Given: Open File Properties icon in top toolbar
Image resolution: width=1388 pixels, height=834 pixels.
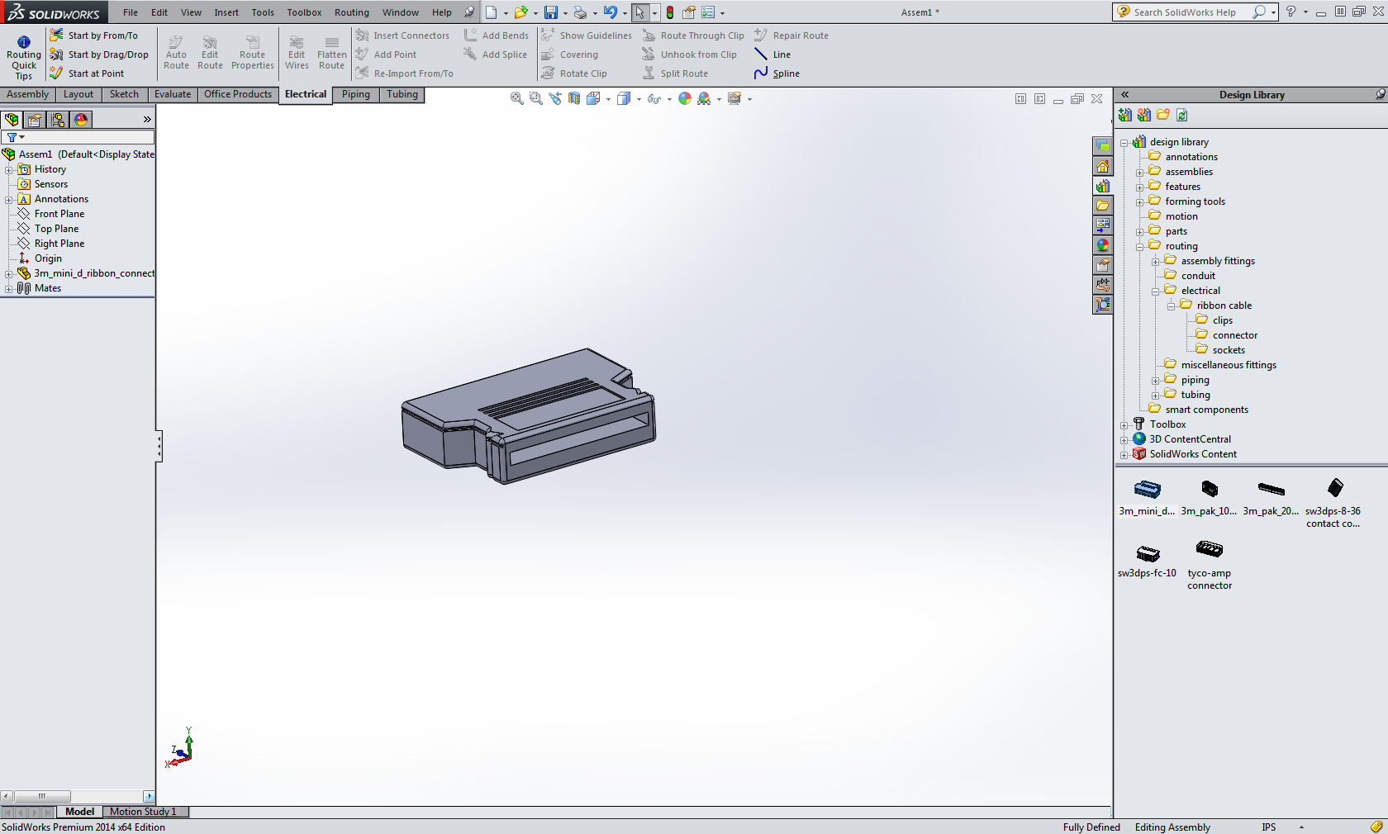Looking at the screenshot, I should 689,12.
